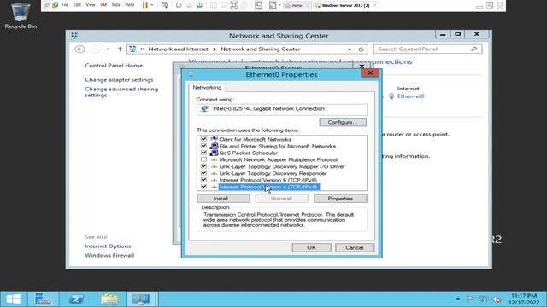The height and width of the screenshot is (307, 547).
Task: Click revert to snapshot icon
Action: click(189, 5)
